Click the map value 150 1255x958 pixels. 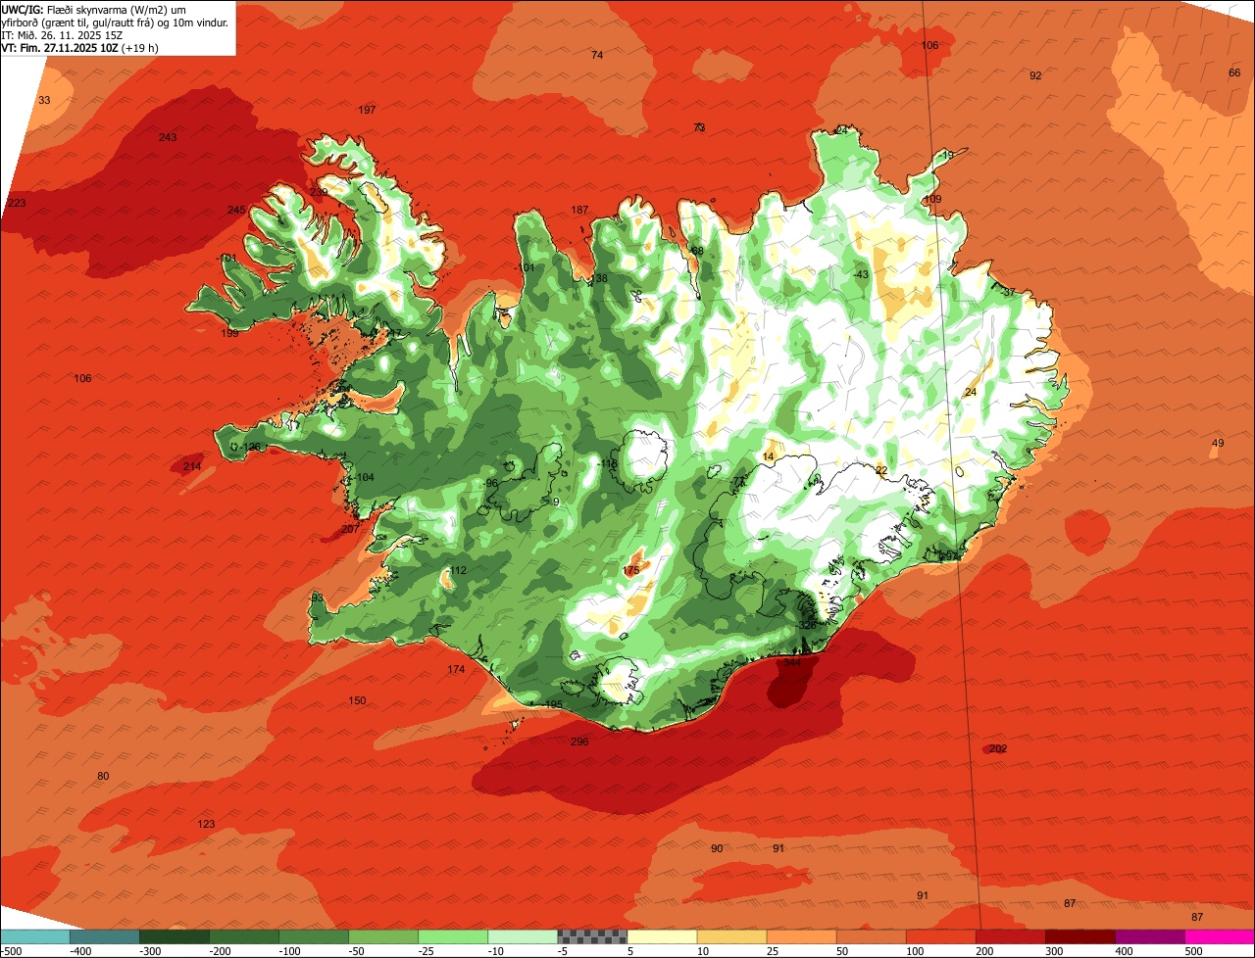(x=357, y=700)
